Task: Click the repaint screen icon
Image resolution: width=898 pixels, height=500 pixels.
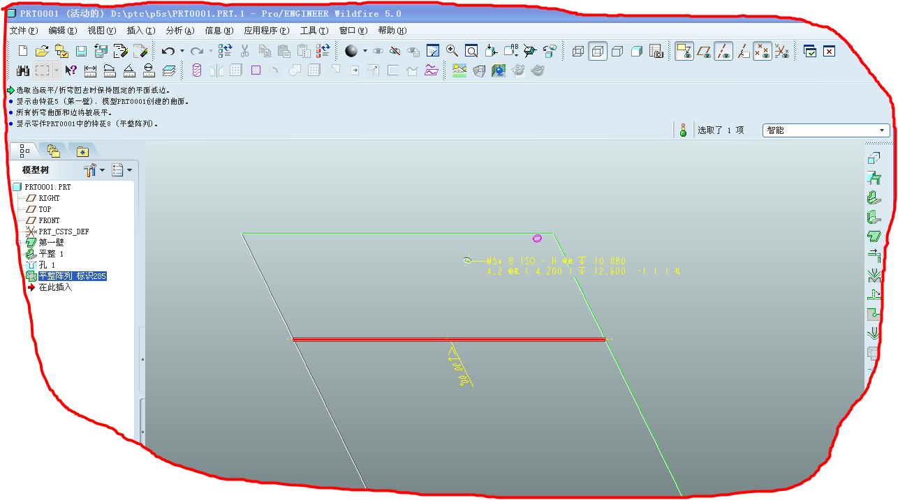Action: [x=433, y=51]
